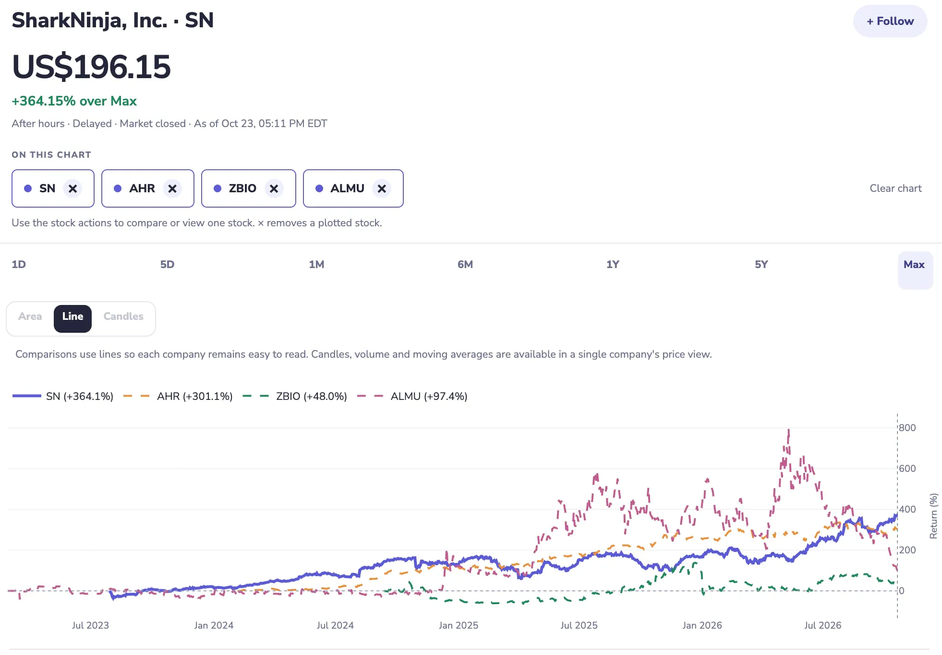
Task: Click the Jul 2023 axis label
Action: click(90, 625)
